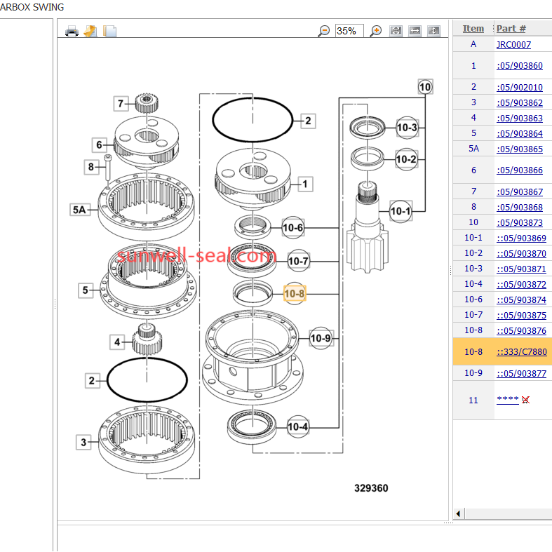Viewport: 552px width, 552px height.
Task: Click the fit-to-height icon
Action: click(x=433, y=30)
